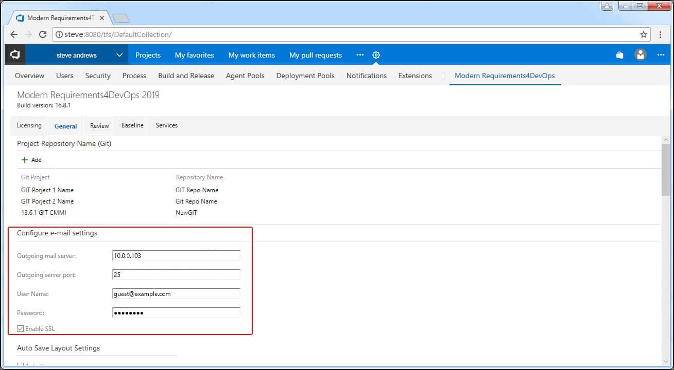
Task: Switch to the Review sub-tab
Action: 99,125
